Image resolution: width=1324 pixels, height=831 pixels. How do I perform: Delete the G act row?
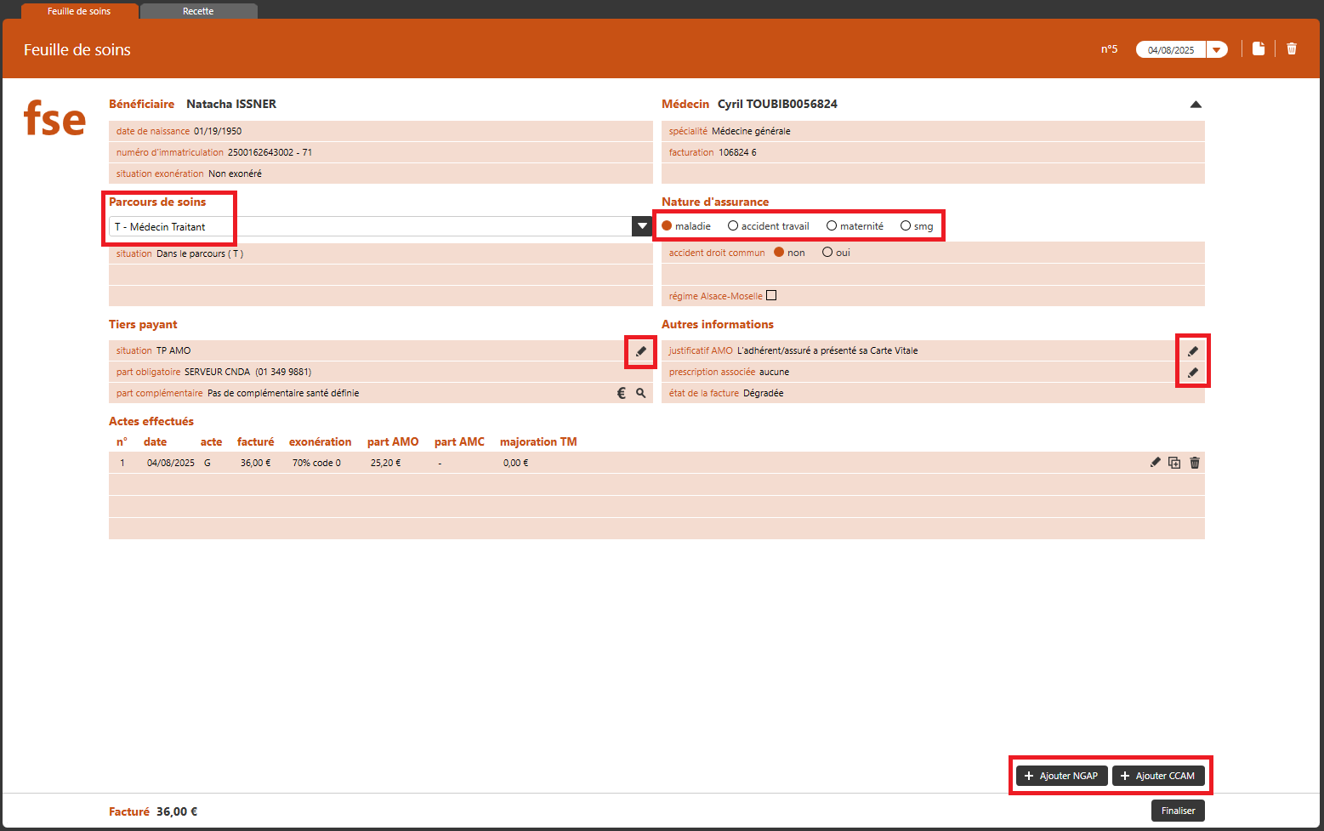(1195, 463)
